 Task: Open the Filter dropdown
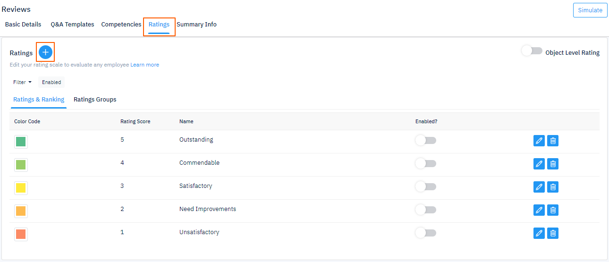pos(22,82)
